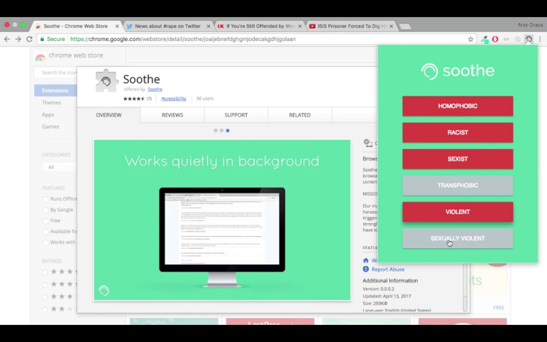Switch to the Soothe - Chrome Web Store tab

[x=76, y=26]
